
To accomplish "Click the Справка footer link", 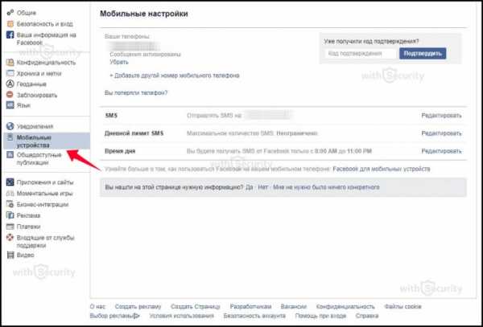I will (x=367, y=316).
